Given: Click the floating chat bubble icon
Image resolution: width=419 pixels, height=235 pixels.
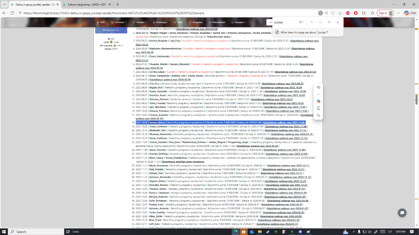Looking at the screenshot, I should click(402, 212).
